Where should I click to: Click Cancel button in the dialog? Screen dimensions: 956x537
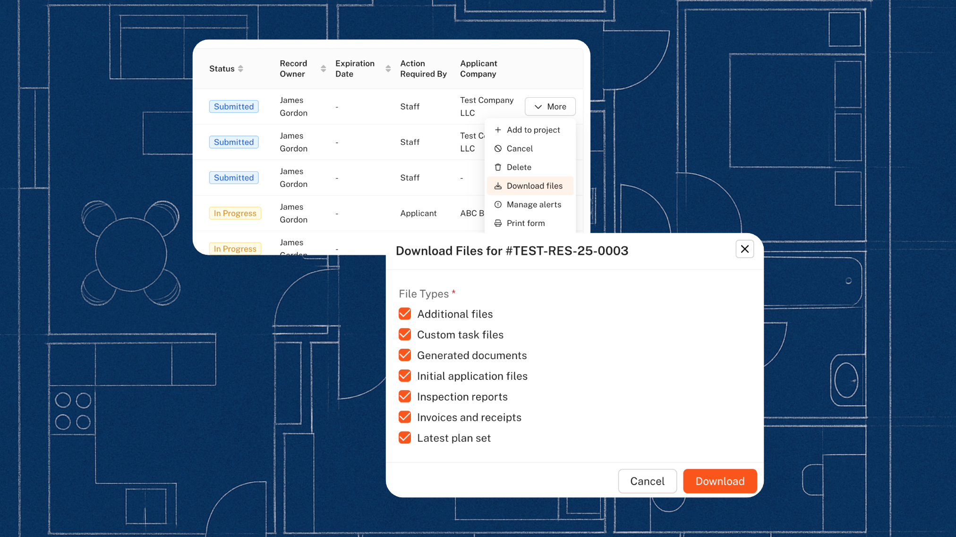pyautogui.click(x=647, y=481)
